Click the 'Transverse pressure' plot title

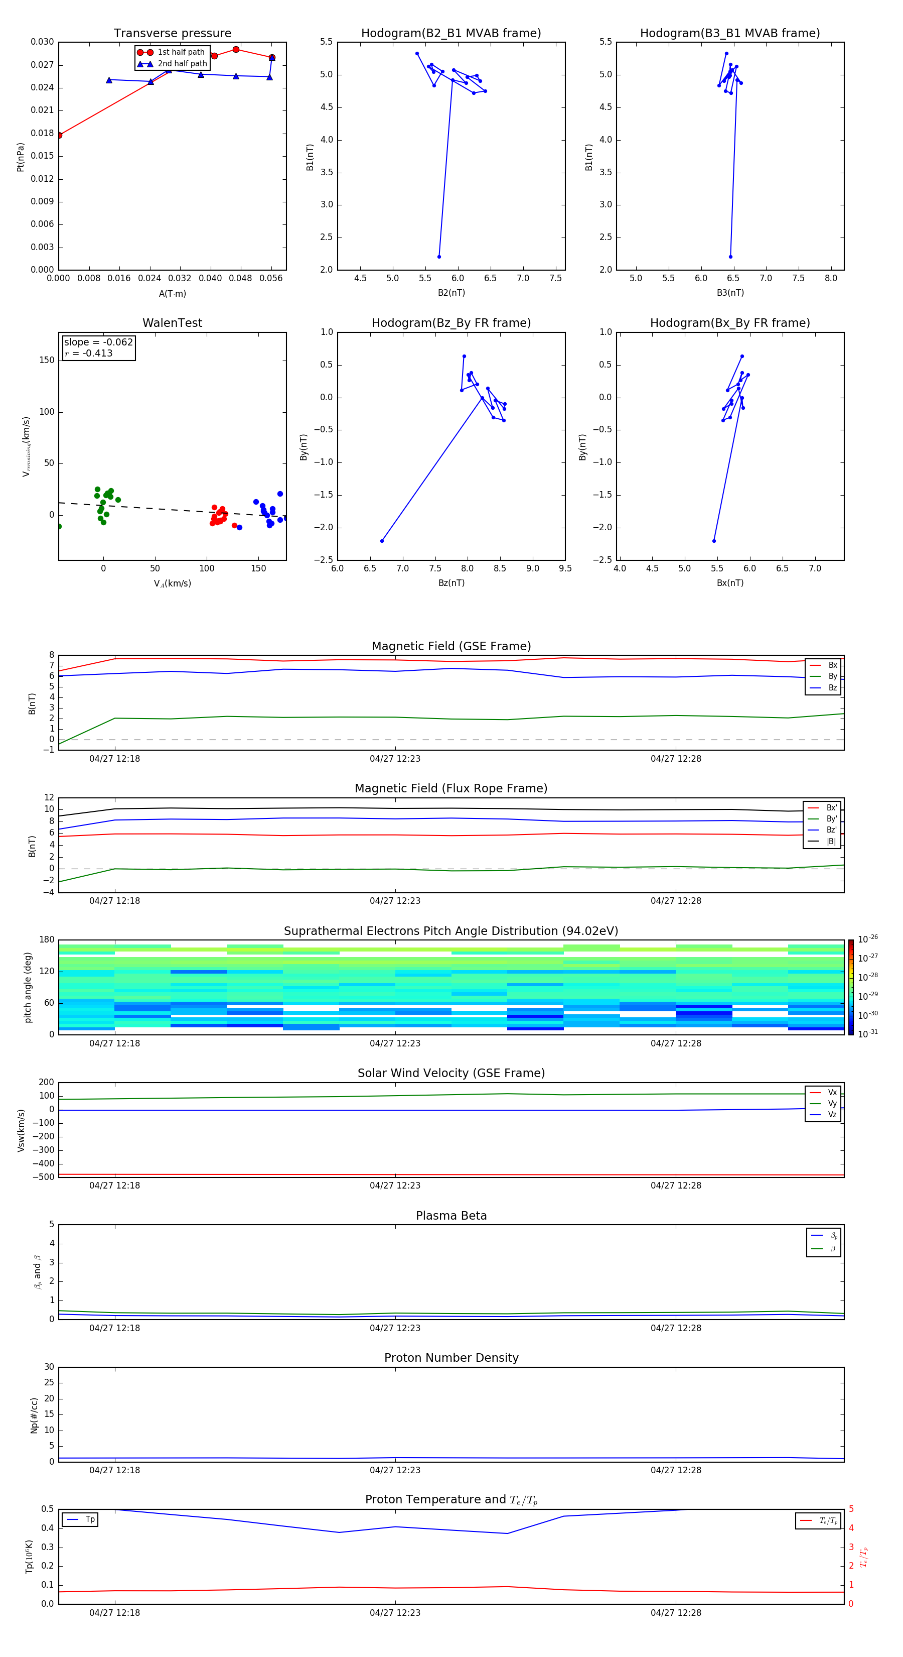tap(172, 34)
